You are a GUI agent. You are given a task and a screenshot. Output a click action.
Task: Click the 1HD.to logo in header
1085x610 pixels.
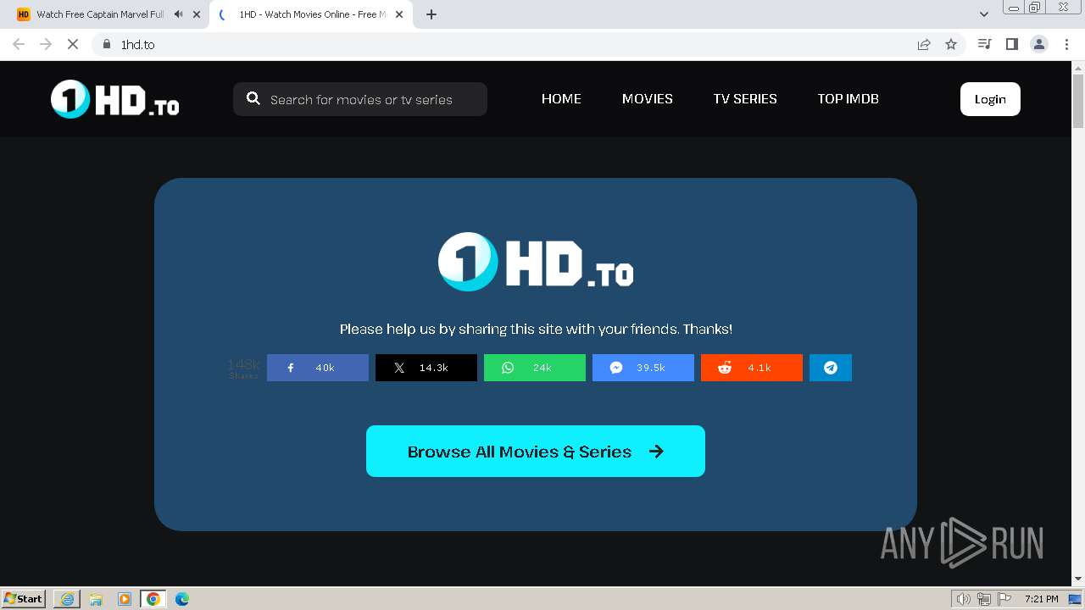114,99
